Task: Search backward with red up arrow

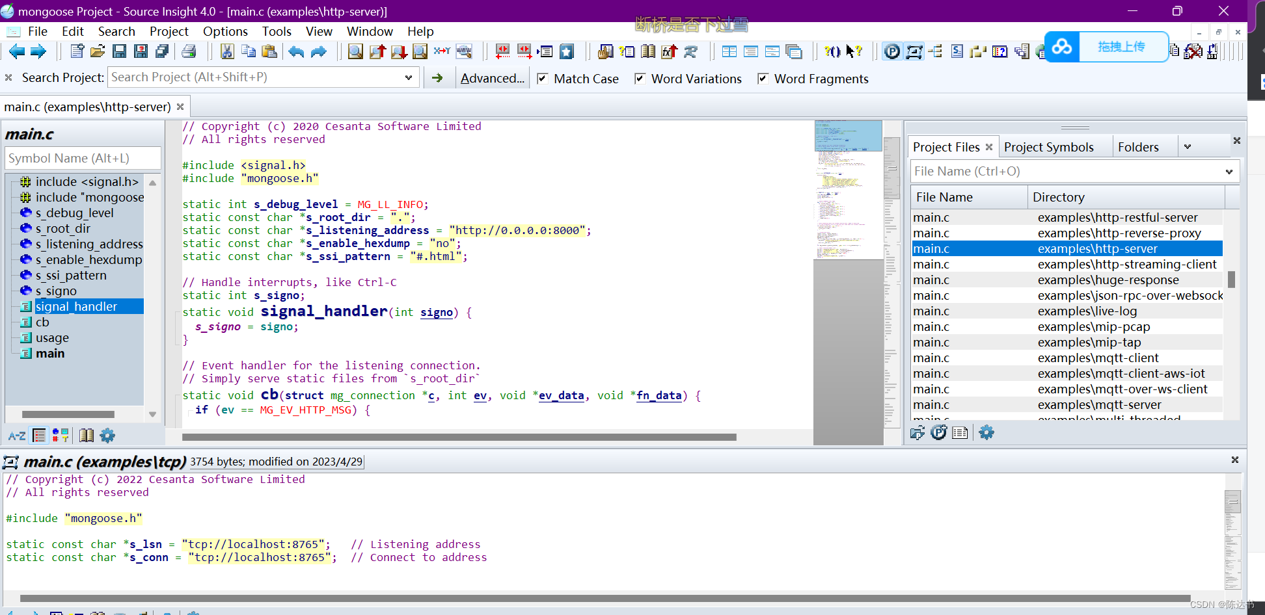Action: click(377, 51)
